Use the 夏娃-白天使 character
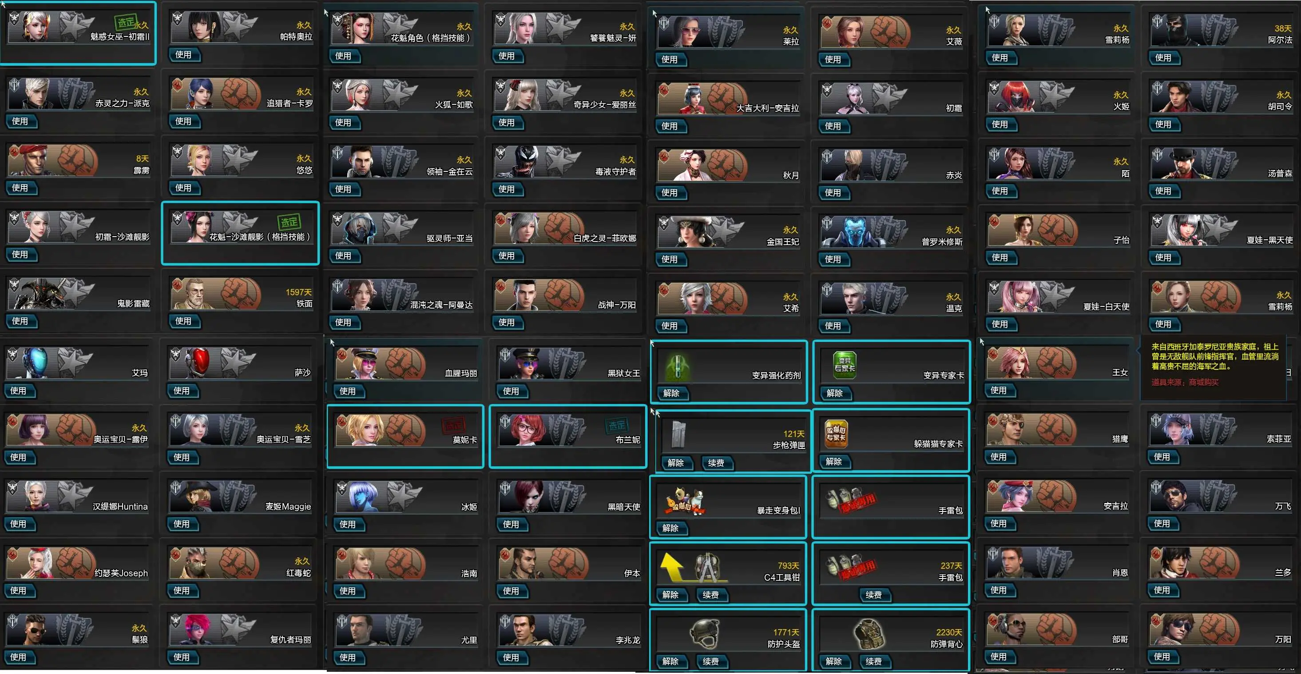1301x674 pixels. pyautogui.click(x=1000, y=324)
